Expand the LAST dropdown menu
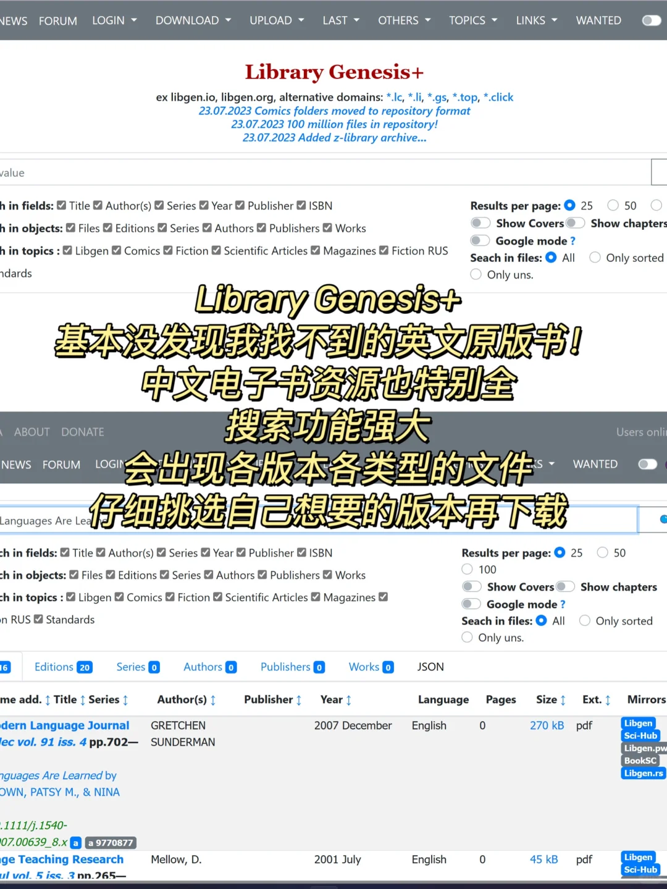667x889 pixels. (x=341, y=20)
